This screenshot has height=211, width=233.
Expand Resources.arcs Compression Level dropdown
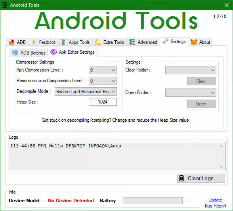103,81
